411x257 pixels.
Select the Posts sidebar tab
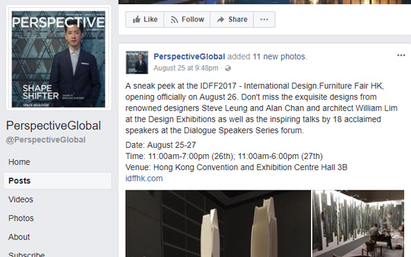pyautogui.click(x=58, y=181)
